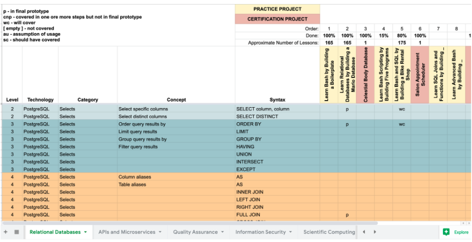
Task: Show next sheet tabs with right arrow
Action: (x=375, y=232)
